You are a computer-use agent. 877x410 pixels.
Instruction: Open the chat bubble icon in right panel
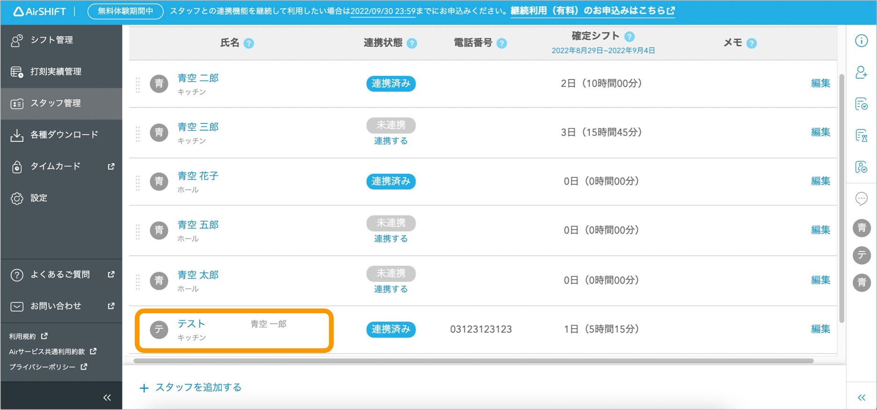tap(861, 199)
